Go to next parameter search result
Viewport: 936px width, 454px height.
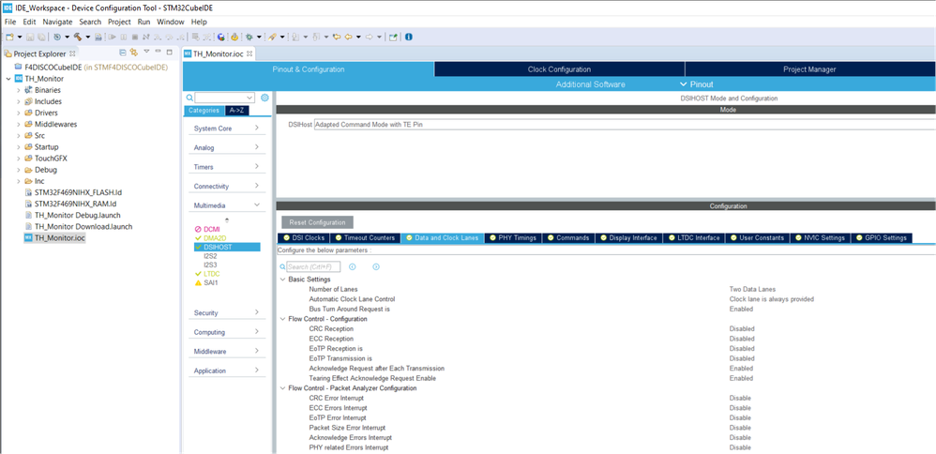[x=376, y=266]
